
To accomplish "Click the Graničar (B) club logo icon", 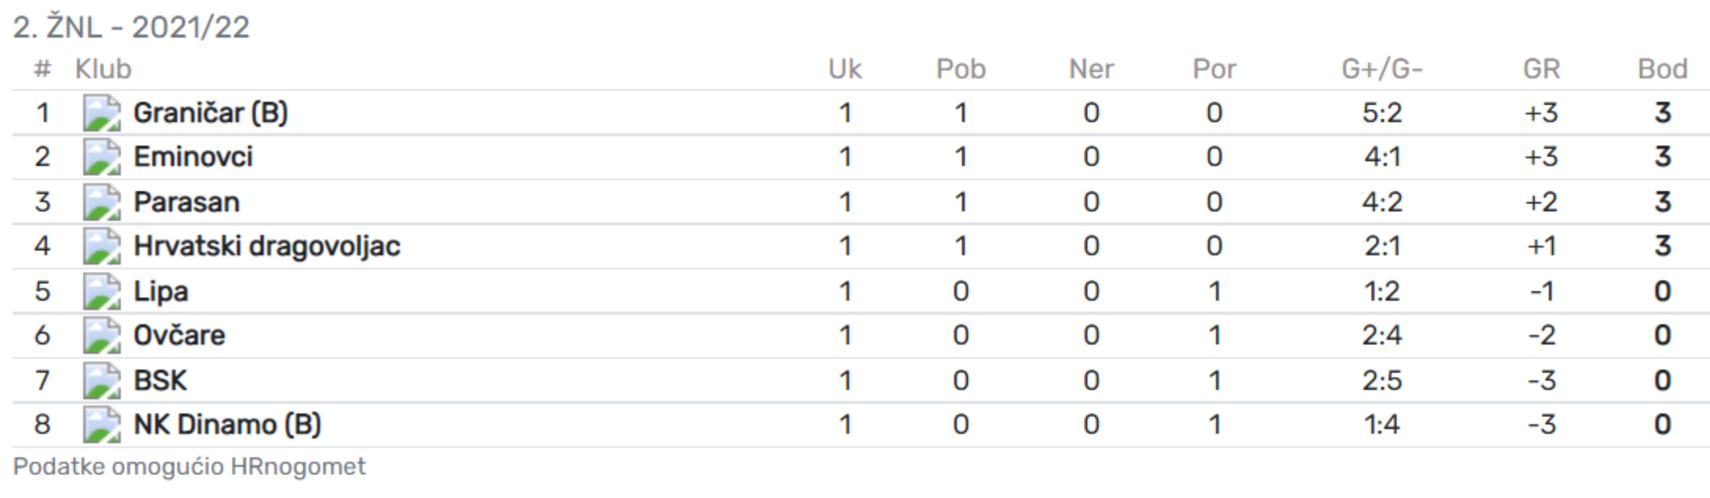I will [x=102, y=114].
